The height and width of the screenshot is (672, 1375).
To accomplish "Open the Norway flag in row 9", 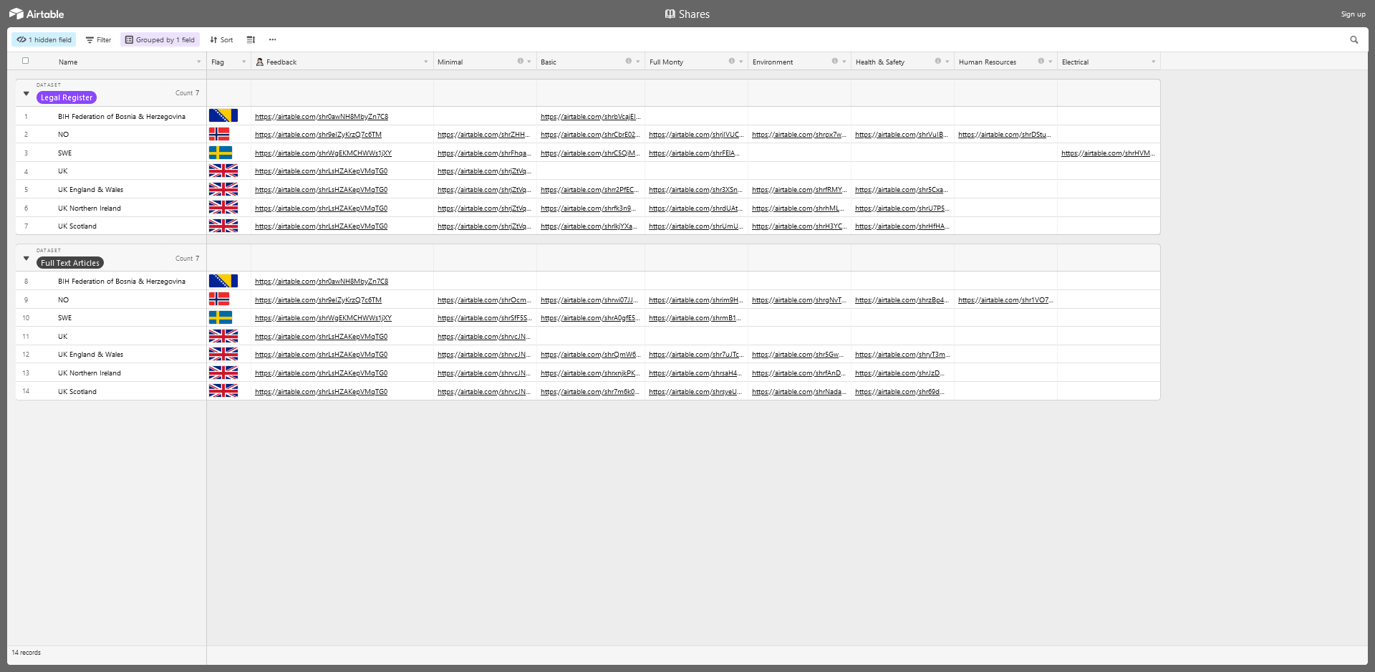I will (x=219, y=299).
